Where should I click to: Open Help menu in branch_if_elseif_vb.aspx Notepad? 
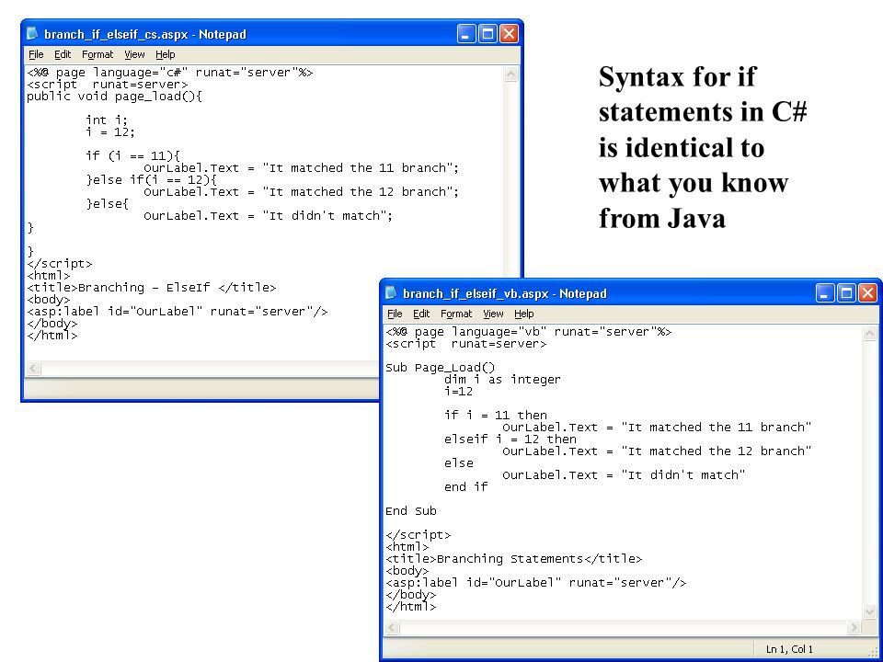(524, 314)
